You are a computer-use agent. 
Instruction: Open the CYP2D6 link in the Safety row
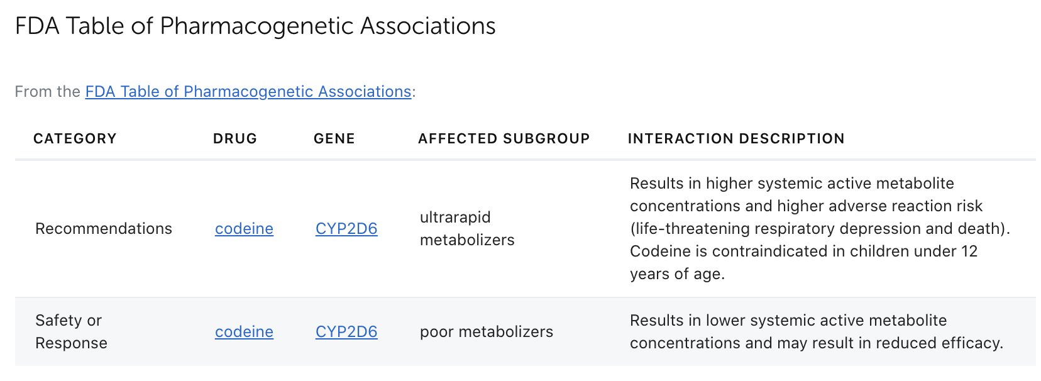point(346,331)
